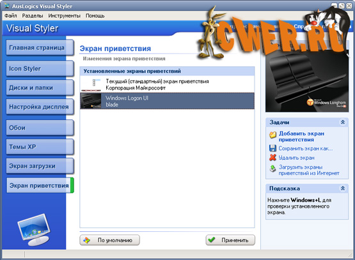Open Экран загрузки section

point(40,166)
